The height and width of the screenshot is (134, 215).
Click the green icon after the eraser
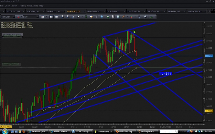coord(151,17)
